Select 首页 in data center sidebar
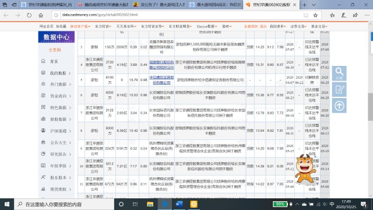 (54, 61)
